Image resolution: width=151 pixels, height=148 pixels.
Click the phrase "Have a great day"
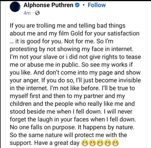[60, 143]
